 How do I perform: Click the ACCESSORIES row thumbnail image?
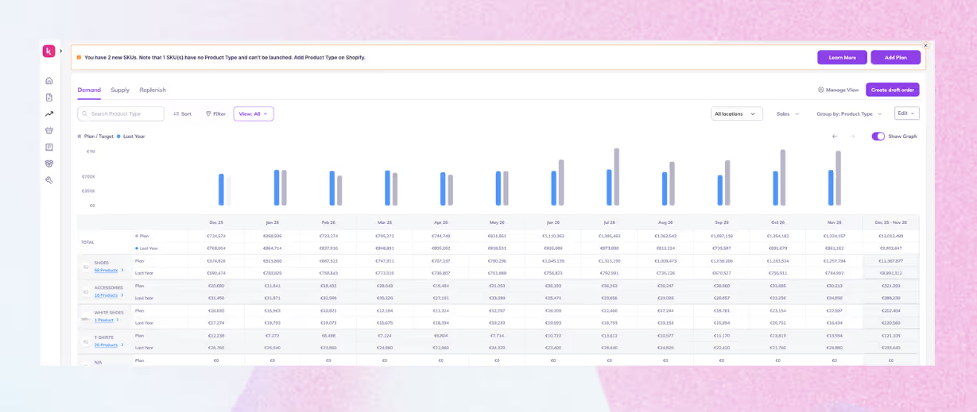(x=85, y=292)
